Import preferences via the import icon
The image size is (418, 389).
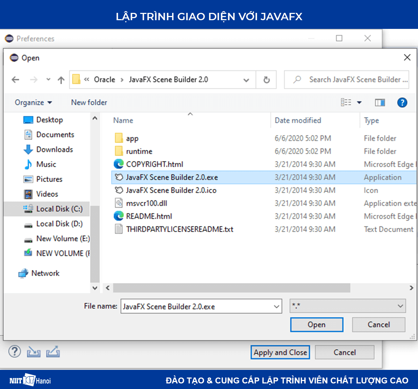tap(33, 352)
